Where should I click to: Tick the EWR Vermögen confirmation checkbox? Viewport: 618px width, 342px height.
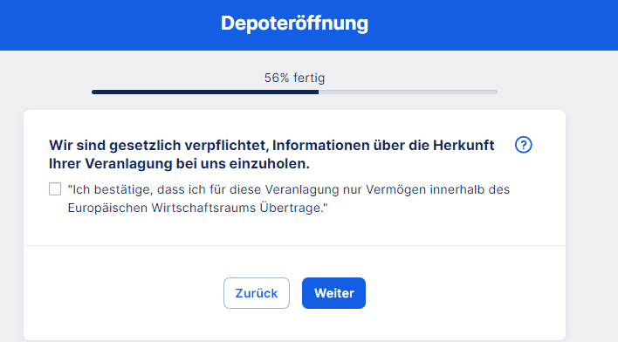pos(55,189)
